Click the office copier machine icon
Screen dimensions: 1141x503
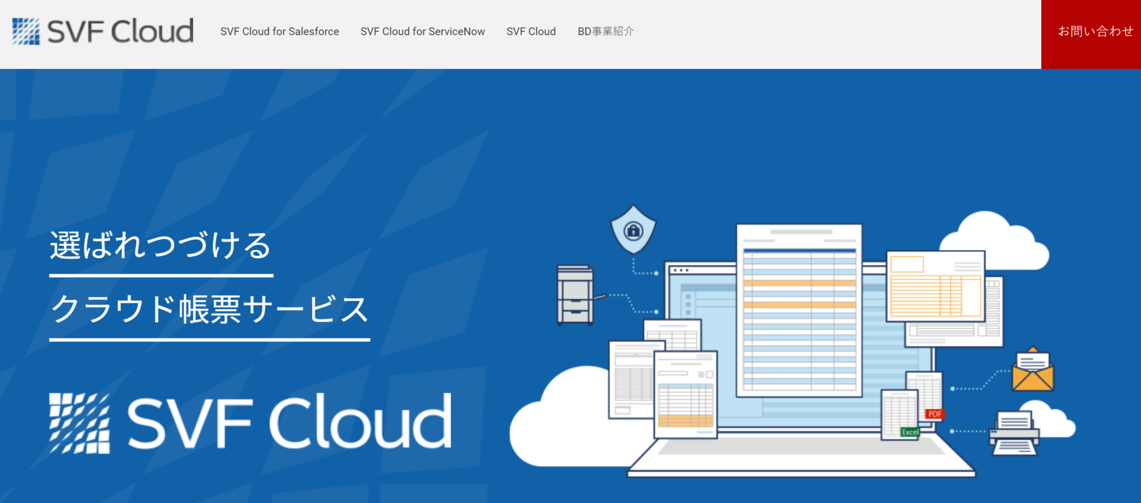tap(575, 295)
